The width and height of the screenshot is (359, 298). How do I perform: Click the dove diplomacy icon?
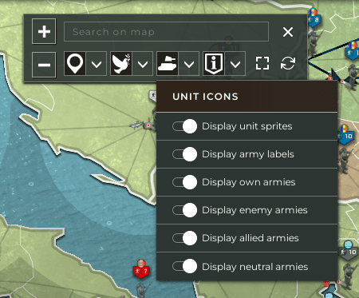click(121, 64)
